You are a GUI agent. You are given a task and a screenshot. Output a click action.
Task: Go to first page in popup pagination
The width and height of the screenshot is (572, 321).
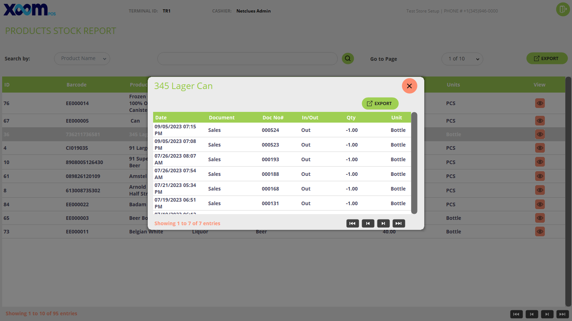coord(352,223)
